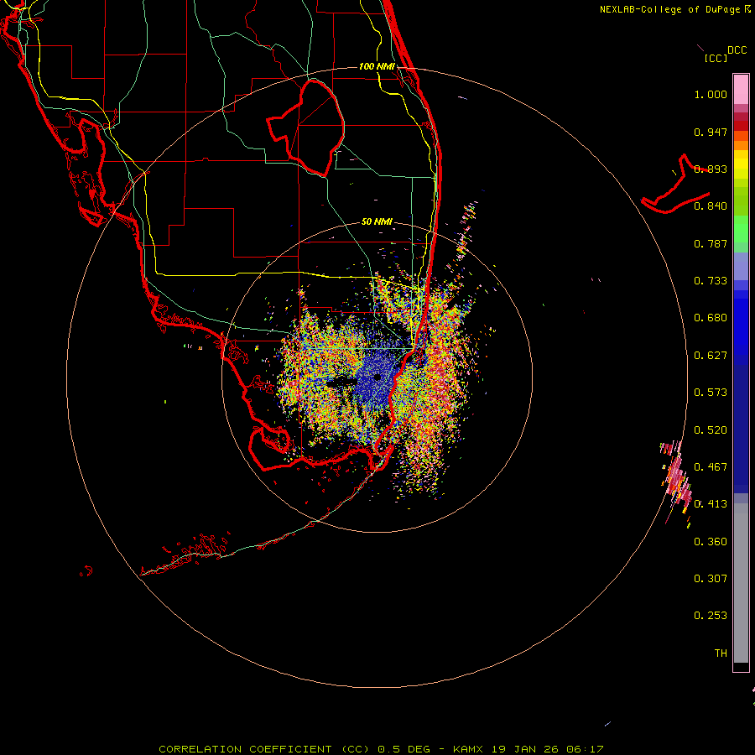Click the CORRELATION COEFFICIENT (CC) caption text
755x755 pixels.
[263, 749]
